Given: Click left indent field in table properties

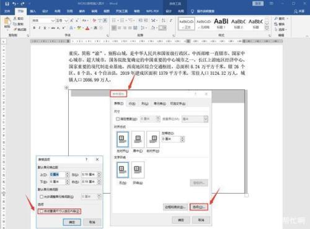Looking at the screenshot, I should pos(171,139).
